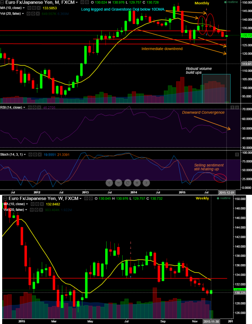This screenshot has height=324, width=252.
Task: Click the chart pan-right arrow button
Action: pyautogui.click(x=146, y=182)
